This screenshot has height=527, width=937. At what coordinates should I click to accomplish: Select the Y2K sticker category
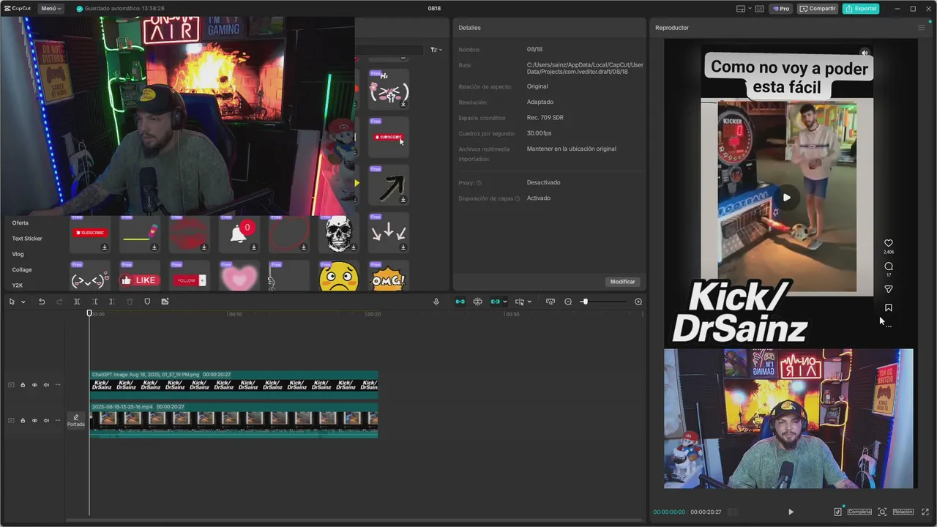[x=18, y=285]
